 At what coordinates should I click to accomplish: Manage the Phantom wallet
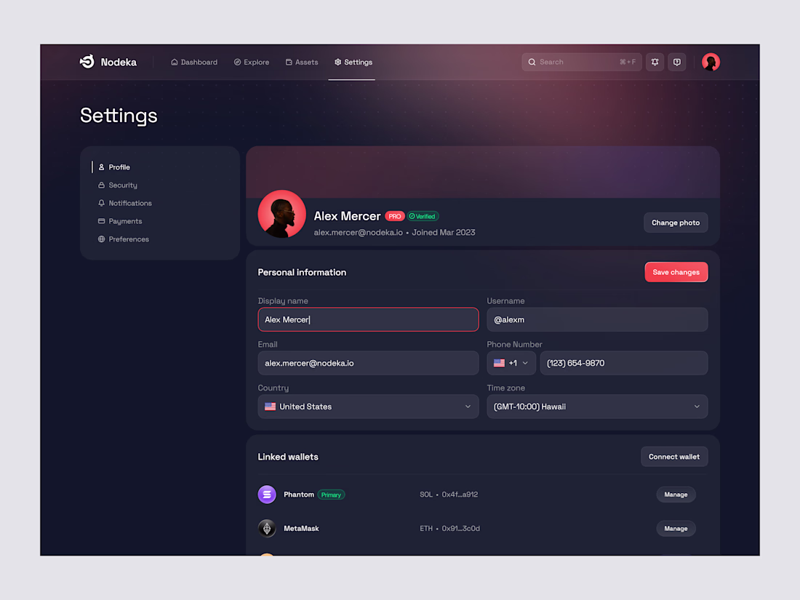pyautogui.click(x=676, y=495)
